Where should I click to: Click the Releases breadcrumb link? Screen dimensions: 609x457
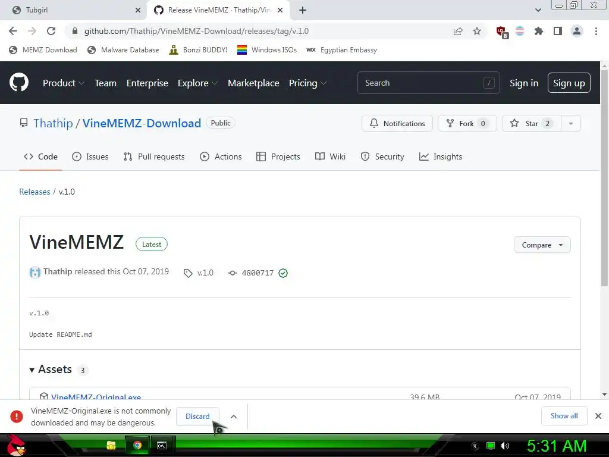tap(34, 192)
